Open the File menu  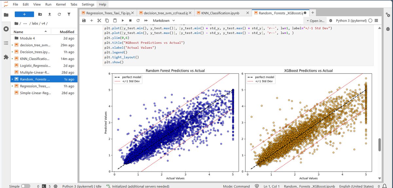(15, 5)
